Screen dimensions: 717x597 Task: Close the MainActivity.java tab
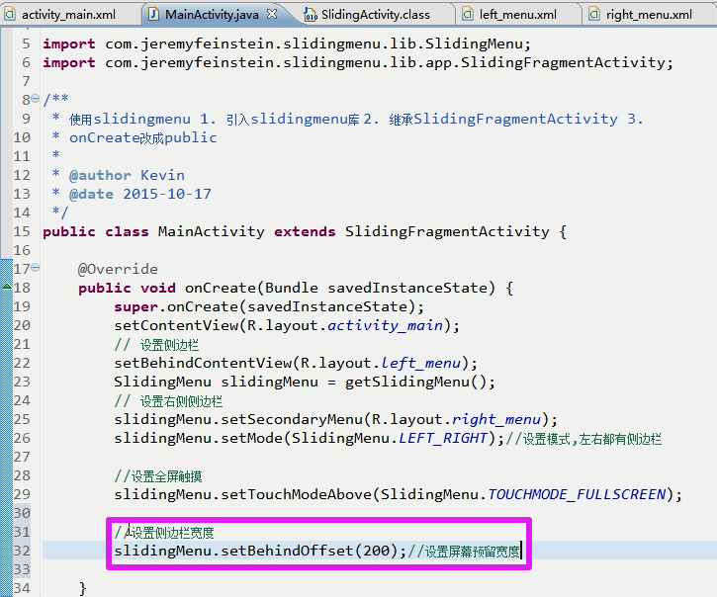click(x=272, y=14)
